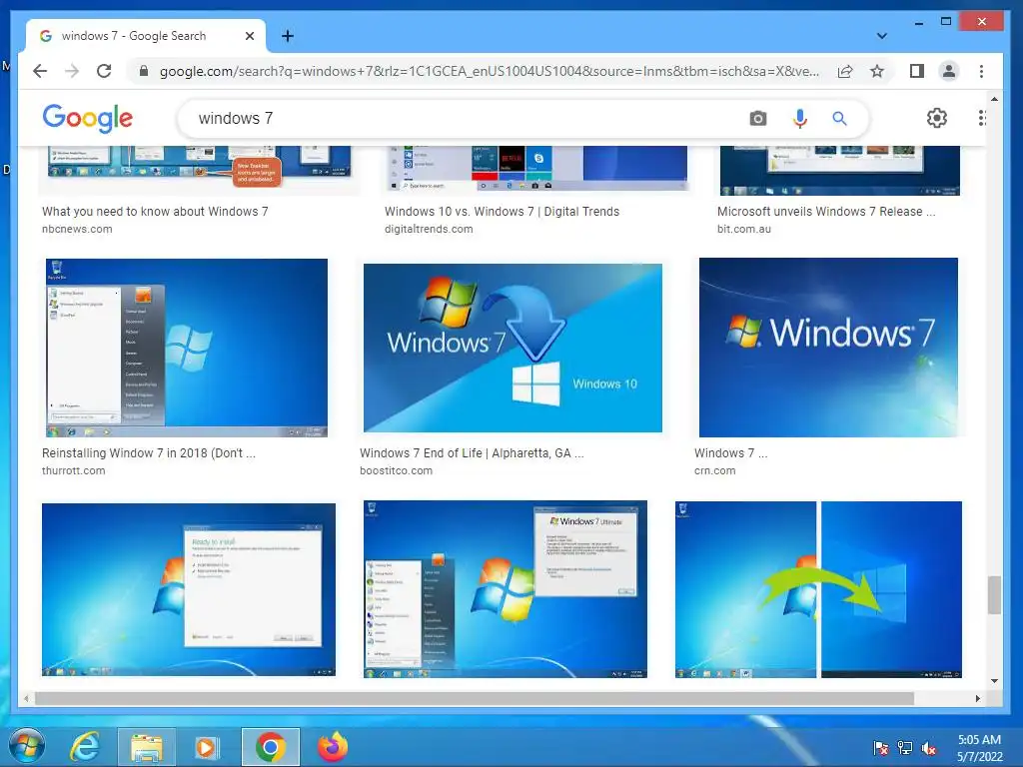1023x767 pixels.
Task: Click the horizontal scrollbar thumb
Action: coord(475,698)
